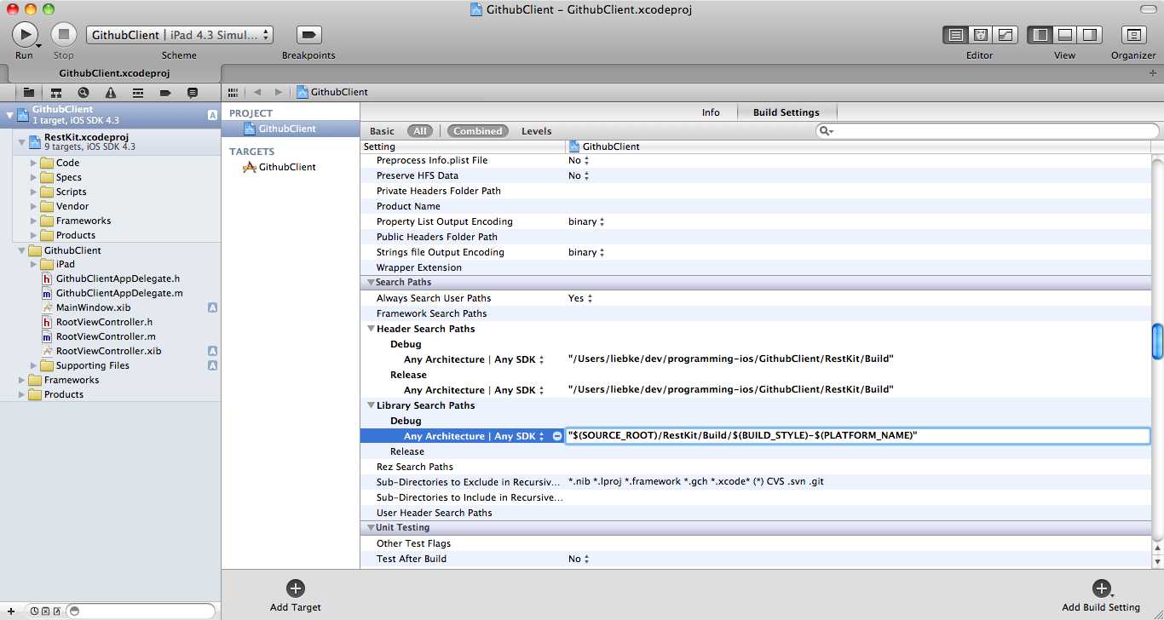Change Always Search User Paths value
Image resolution: width=1164 pixels, height=620 pixels.
580,298
